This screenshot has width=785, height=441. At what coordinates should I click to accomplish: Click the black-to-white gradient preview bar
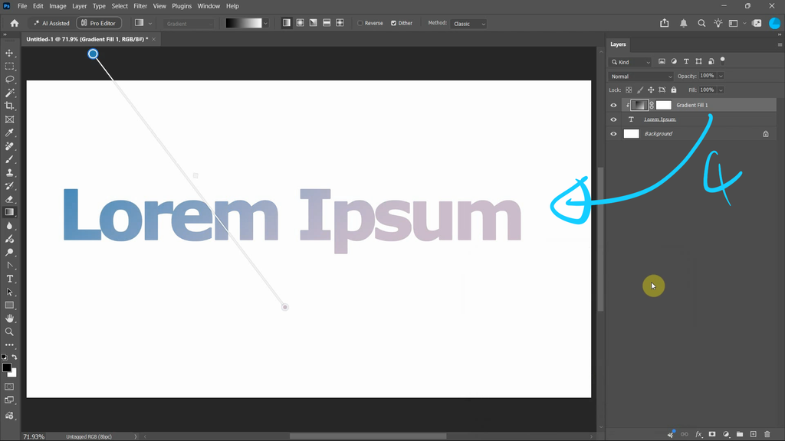click(x=244, y=23)
